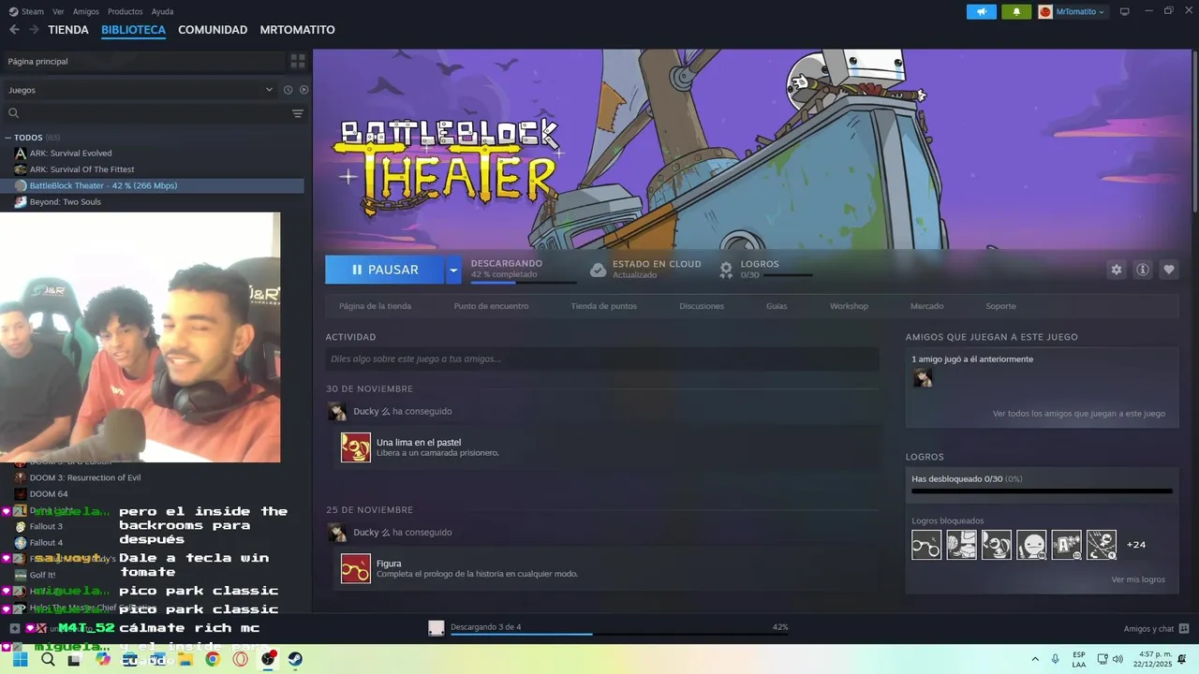
Task: Open game settings gear icon
Action: 1116,270
